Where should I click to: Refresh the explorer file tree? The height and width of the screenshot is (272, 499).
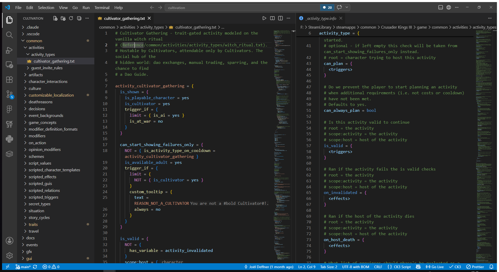pos(71,18)
